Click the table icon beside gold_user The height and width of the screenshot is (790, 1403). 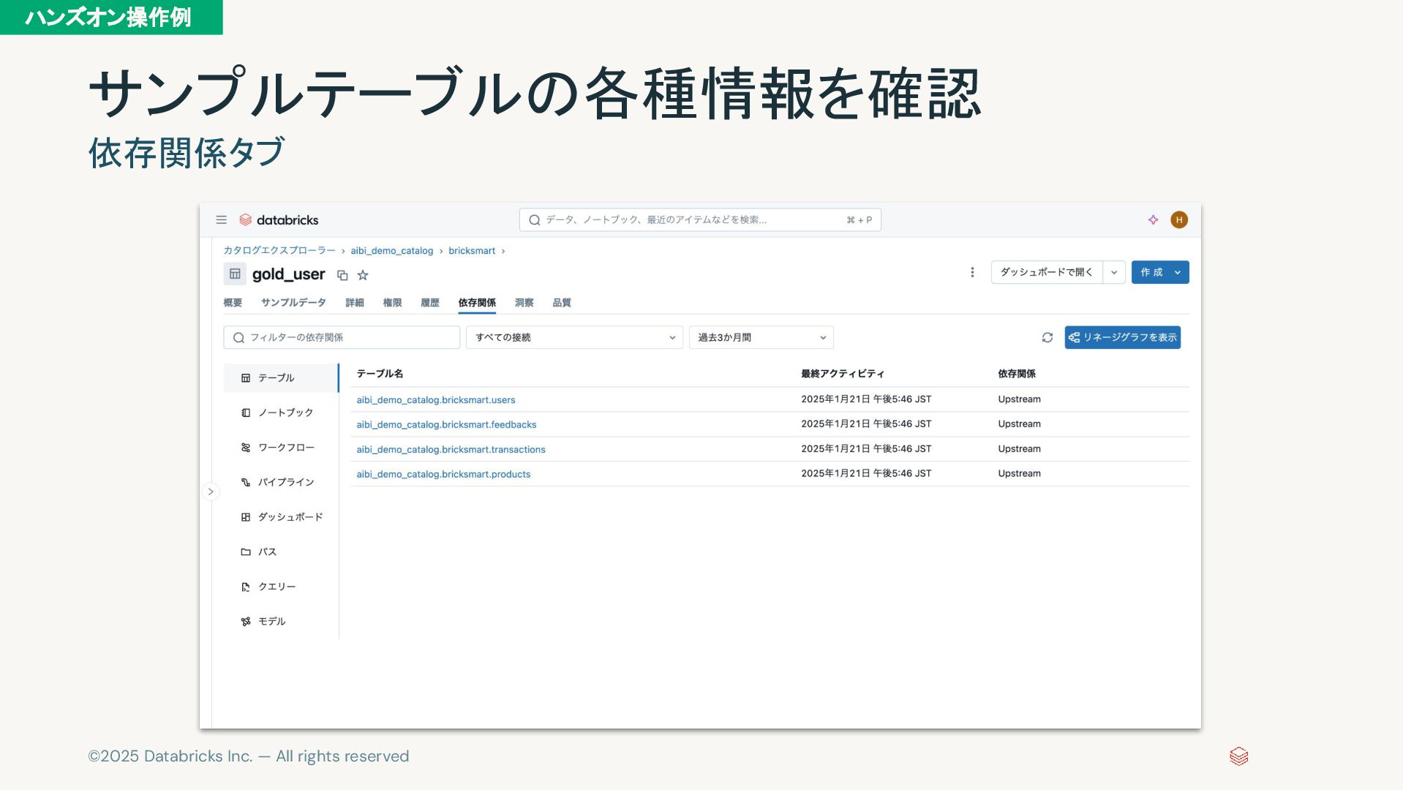(x=235, y=274)
